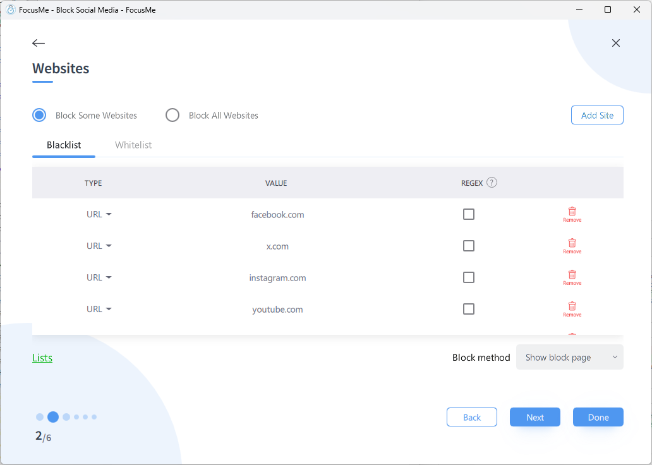Remove facebook.com with its trash icon
This screenshot has height=465, width=652.
[572, 214]
